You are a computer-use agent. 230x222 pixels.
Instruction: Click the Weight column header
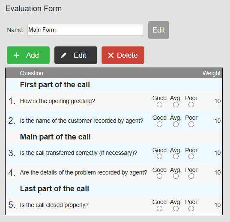[212, 73]
